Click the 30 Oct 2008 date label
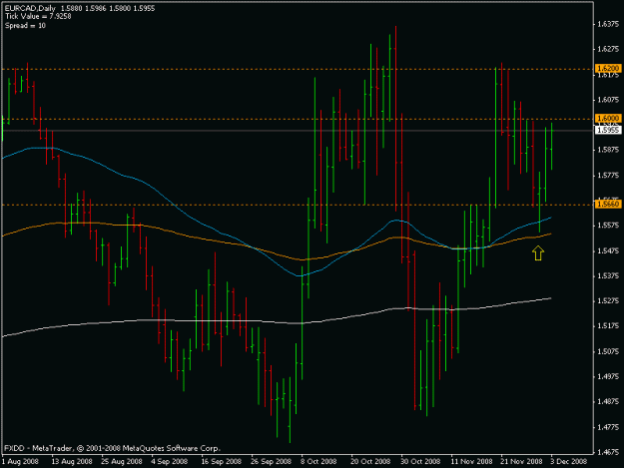The image size is (624, 468). click(x=420, y=461)
